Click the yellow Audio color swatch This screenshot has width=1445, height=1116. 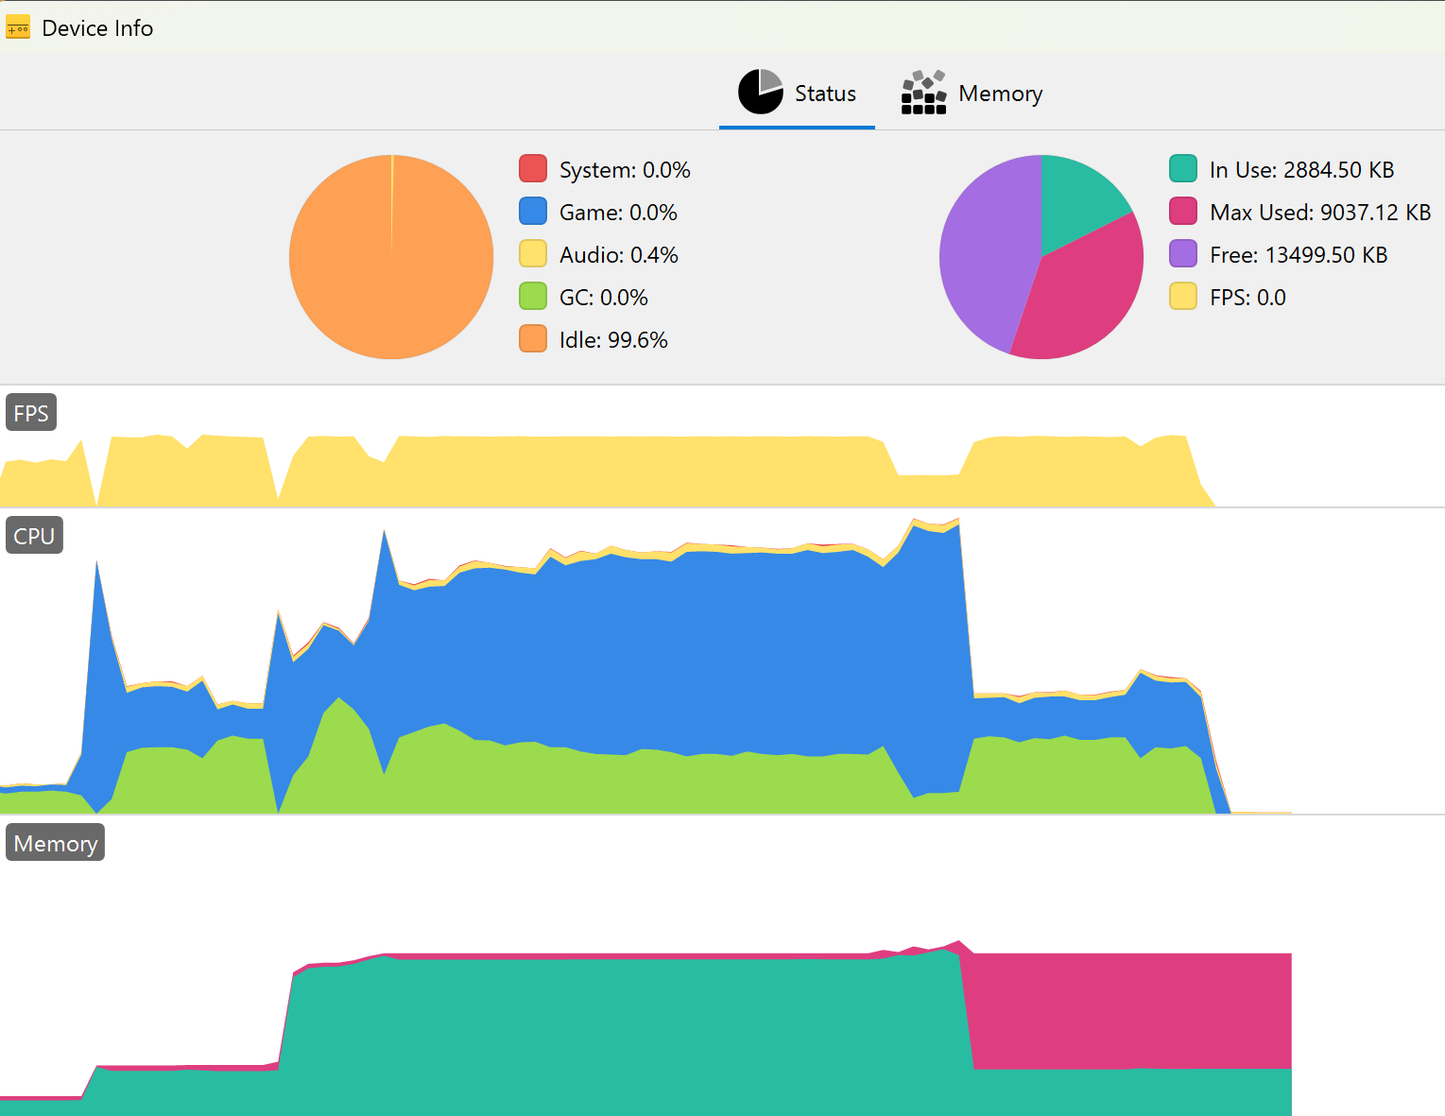point(533,254)
